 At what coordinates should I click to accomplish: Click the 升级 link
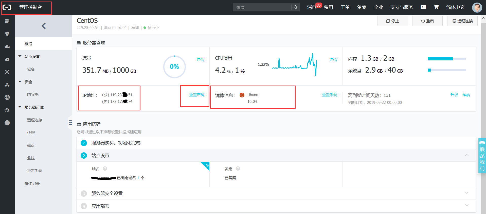[x=454, y=95]
